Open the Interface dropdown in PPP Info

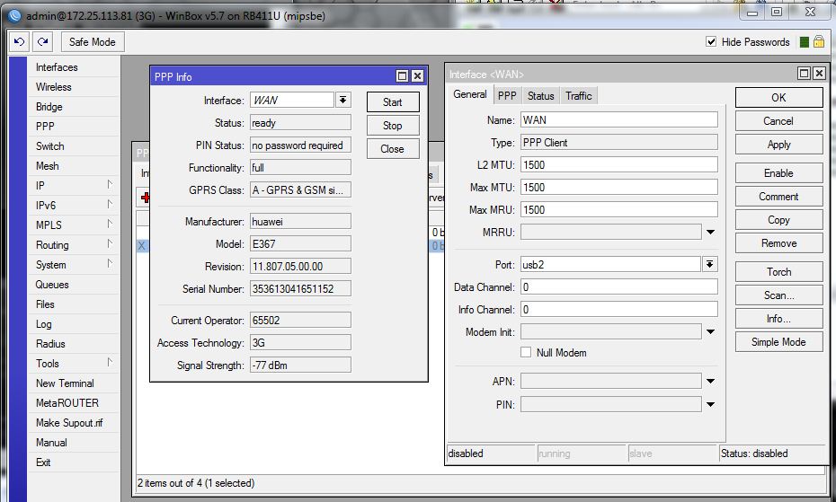[343, 101]
